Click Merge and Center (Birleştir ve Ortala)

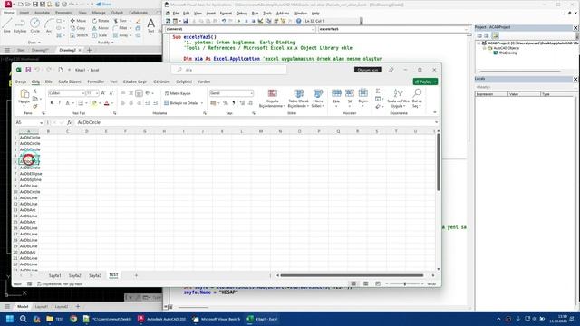tap(181, 103)
